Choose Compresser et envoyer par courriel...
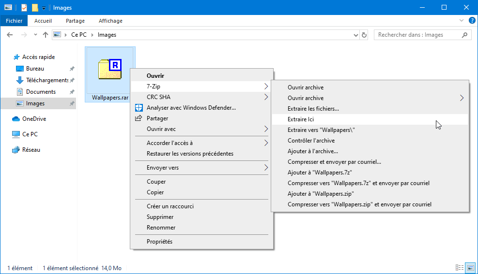 tap(370, 162)
